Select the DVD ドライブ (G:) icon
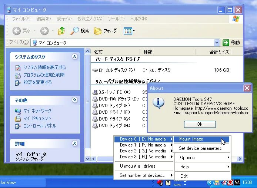Image resolution: width=257 pixels, height=188 pixels. (x=95, y=119)
